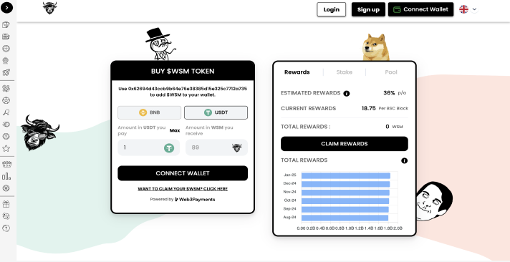Open the Powered by Web3Payments link
Image resolution: width=510 pixels, height=262 pixels.
[183, 199]
